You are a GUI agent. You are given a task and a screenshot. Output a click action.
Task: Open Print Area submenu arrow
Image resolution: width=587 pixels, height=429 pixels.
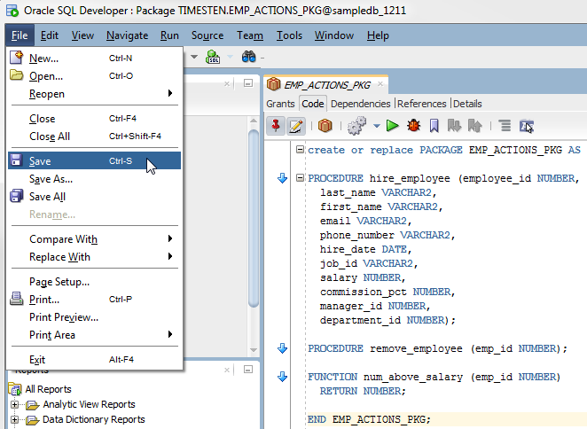[170, 334]
